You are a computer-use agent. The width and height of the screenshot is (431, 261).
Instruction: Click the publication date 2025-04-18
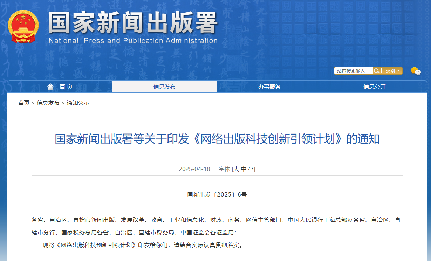[194, 169]
